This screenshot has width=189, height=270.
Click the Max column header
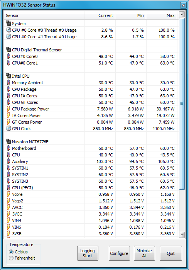click(162, 15)
